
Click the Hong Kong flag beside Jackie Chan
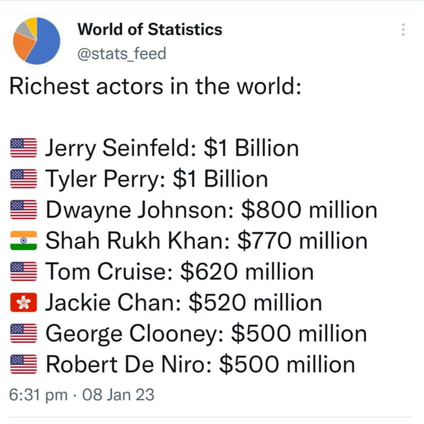tap(24, 303)
